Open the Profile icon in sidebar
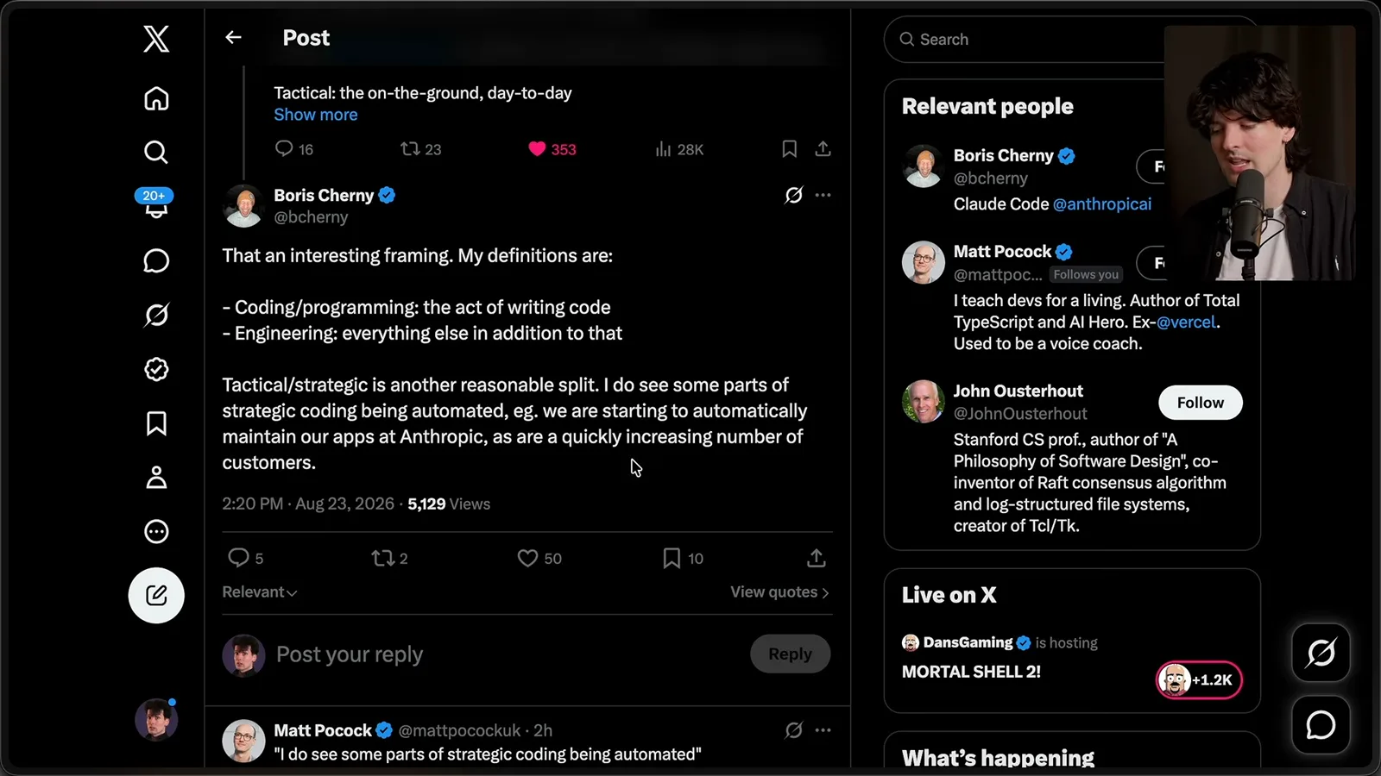The height and width of the screenshot is (776, 1381). coord(156,477)
